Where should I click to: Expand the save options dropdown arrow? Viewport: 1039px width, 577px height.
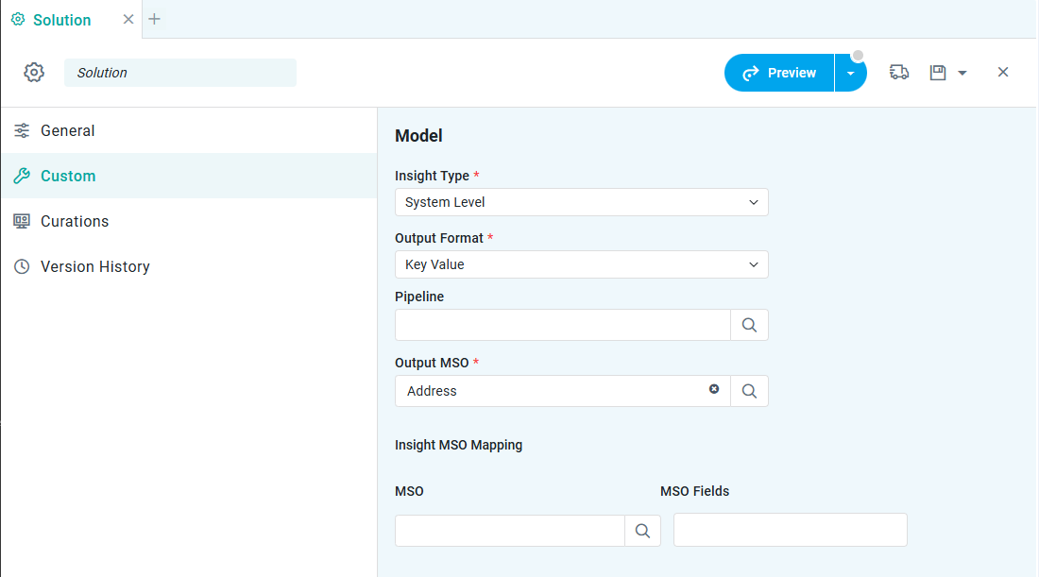click(x=962, y=74)
